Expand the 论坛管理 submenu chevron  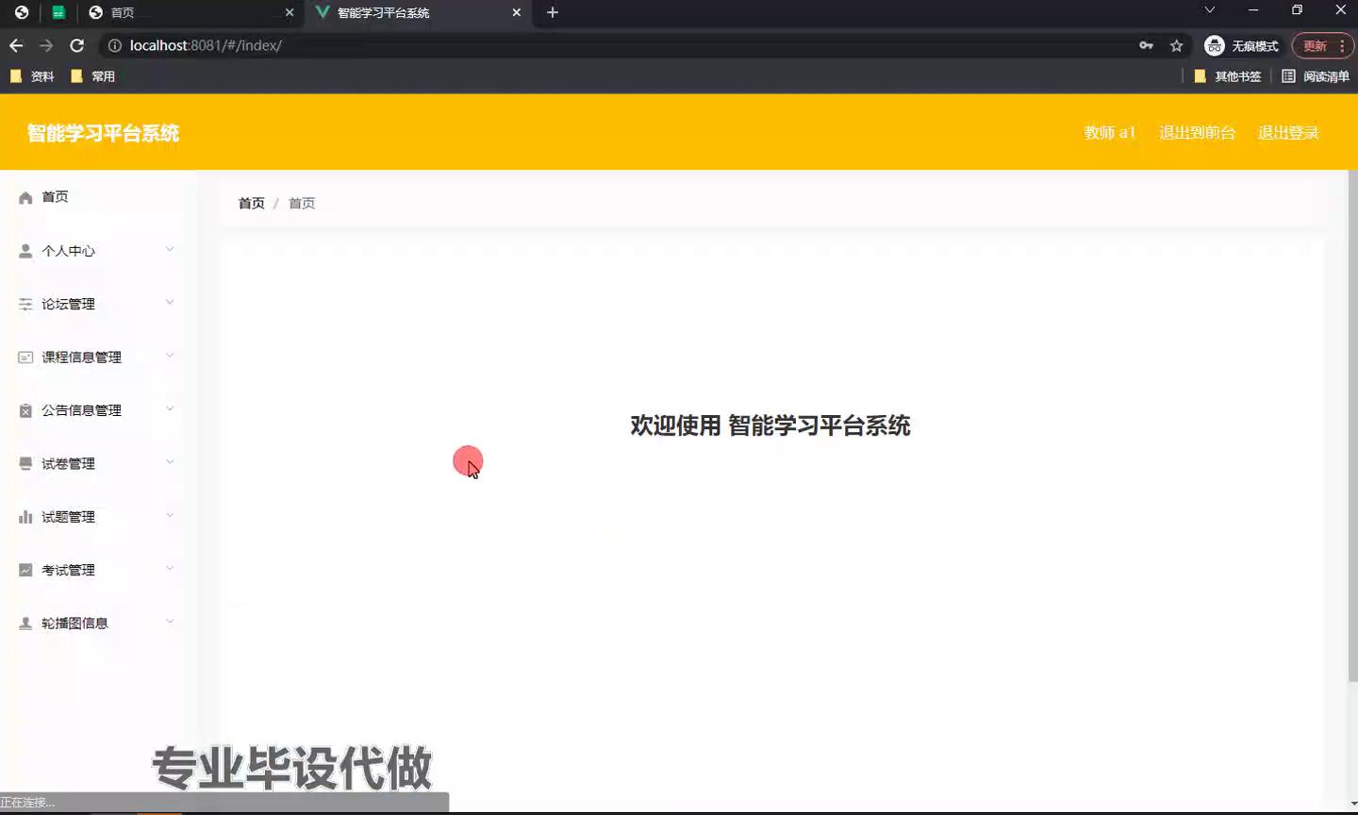[x=170, y=303]
